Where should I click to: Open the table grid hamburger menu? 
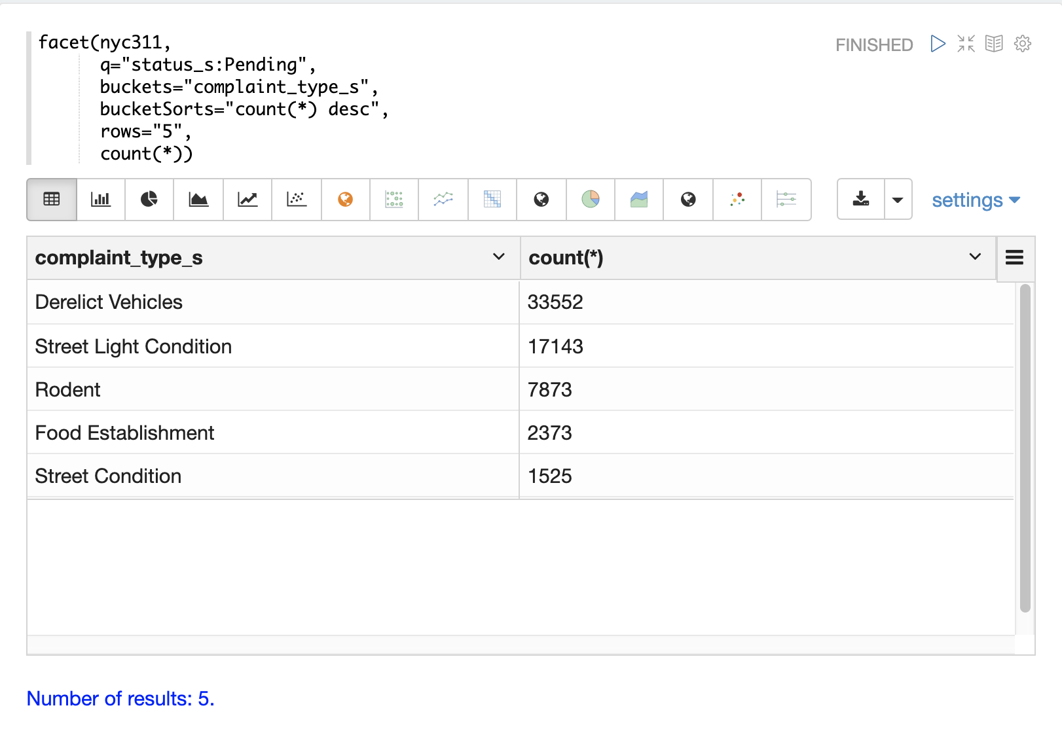pyautogui.click(x=1014, y=258)
